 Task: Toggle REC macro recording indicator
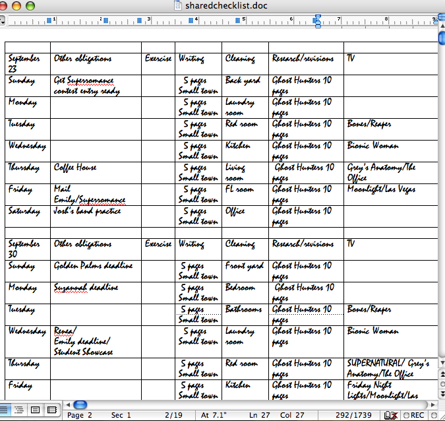click(x=413, y=415)
